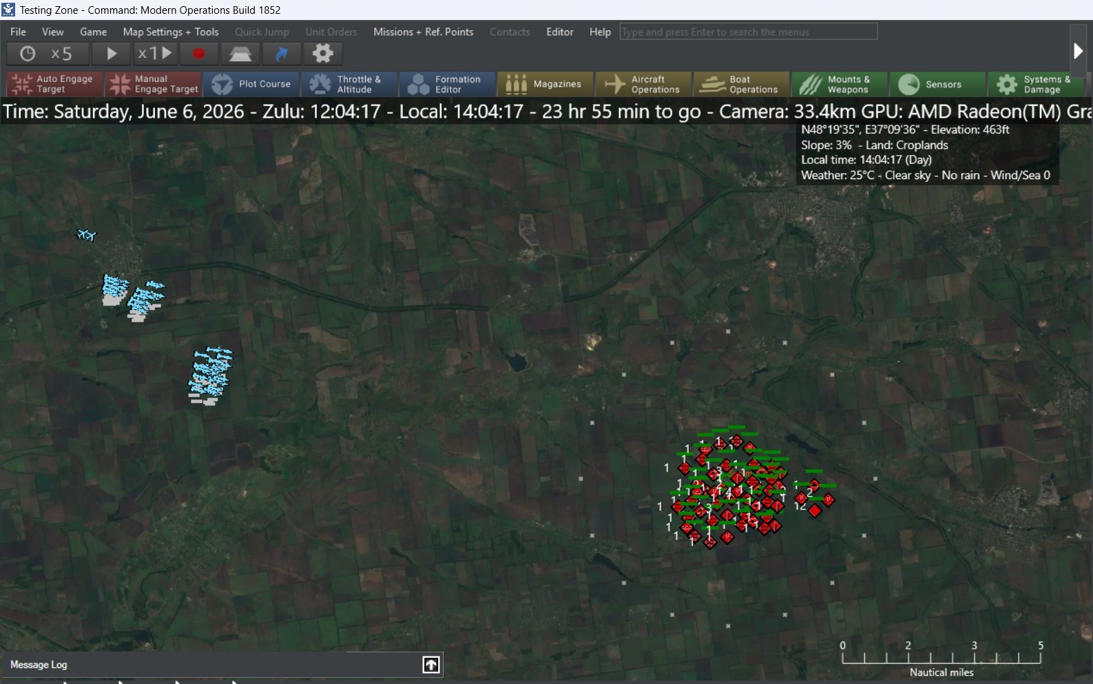Click the time compression clock icon

click(x=28, y=54)
